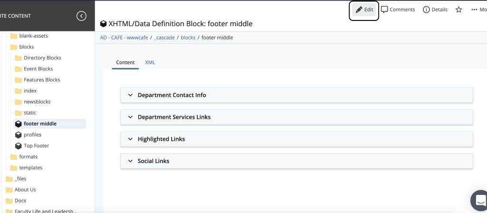Open the Features Blocks folder
Image resolution: width=487 pixels, height=213 pixels.
click(42, 80)
